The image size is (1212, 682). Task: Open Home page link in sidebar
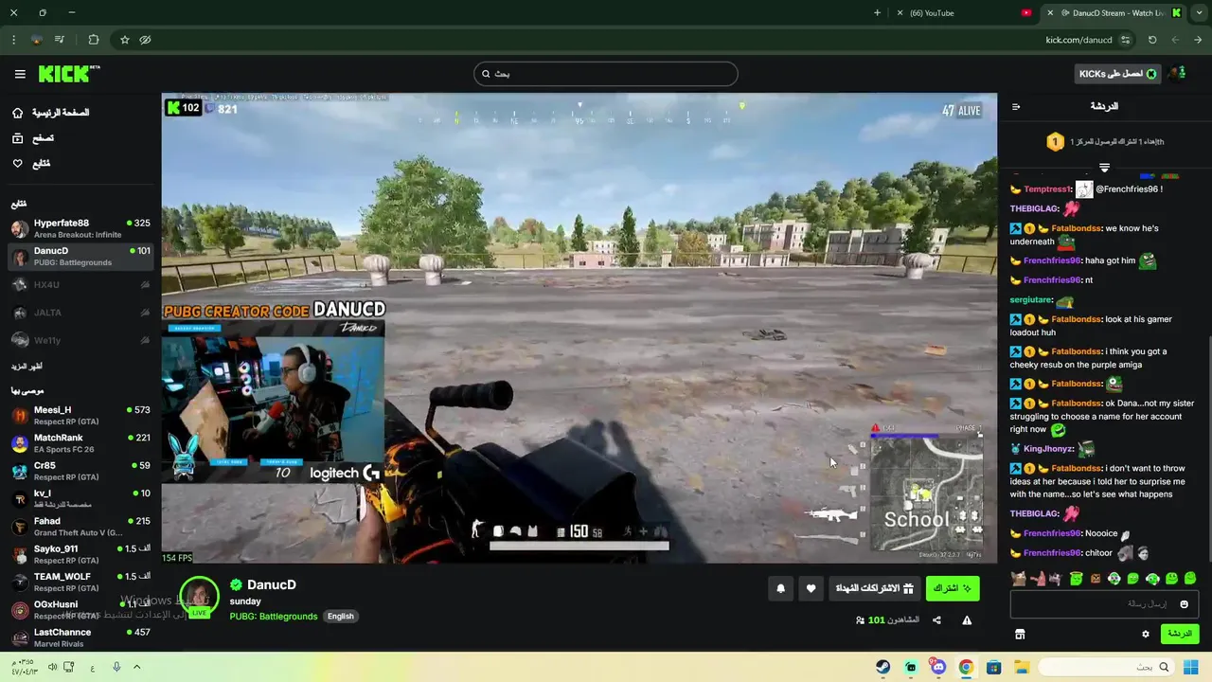tap(61, 113)
